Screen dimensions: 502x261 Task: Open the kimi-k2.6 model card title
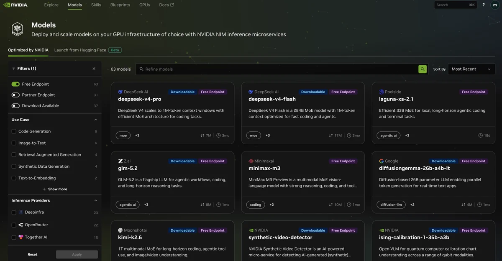point(130,238)
